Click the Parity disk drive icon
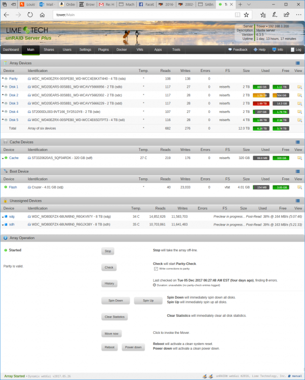Screen dimensions: 305x380 [29, 79]
